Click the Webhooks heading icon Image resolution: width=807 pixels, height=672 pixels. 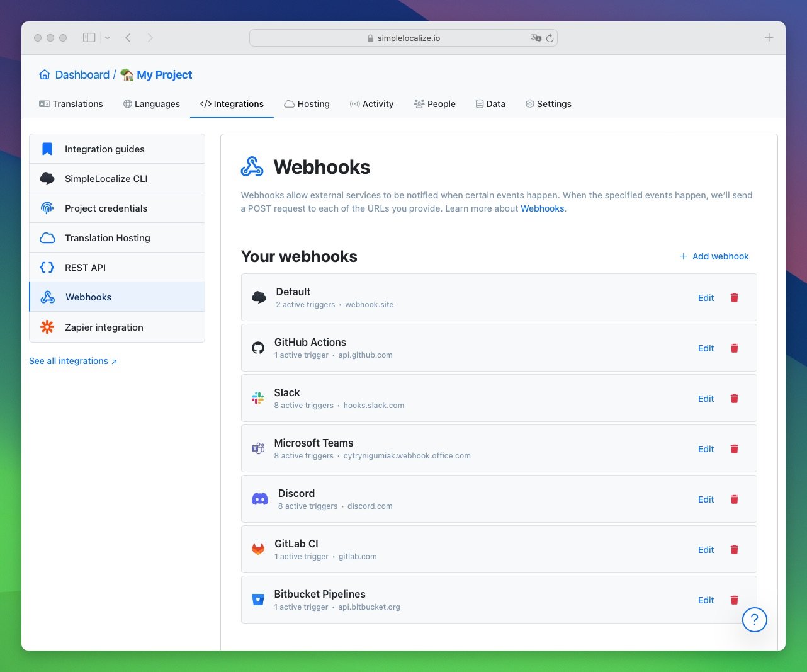pyautogui.click(x=252, y=167)
